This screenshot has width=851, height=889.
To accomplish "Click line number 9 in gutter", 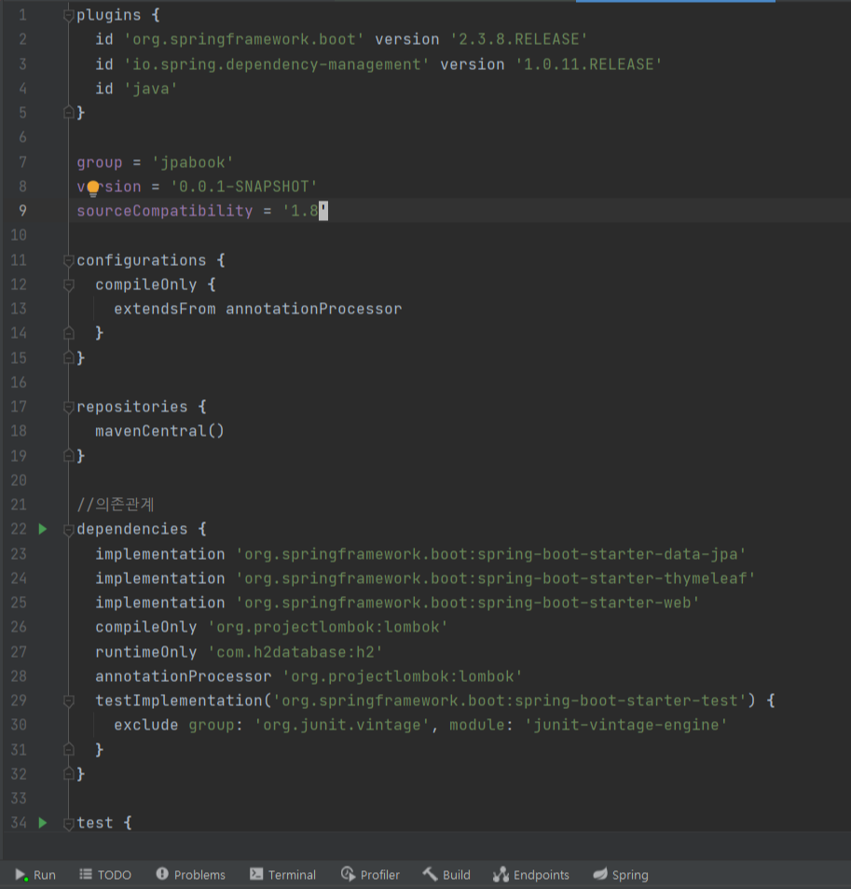I will point(22,211).
